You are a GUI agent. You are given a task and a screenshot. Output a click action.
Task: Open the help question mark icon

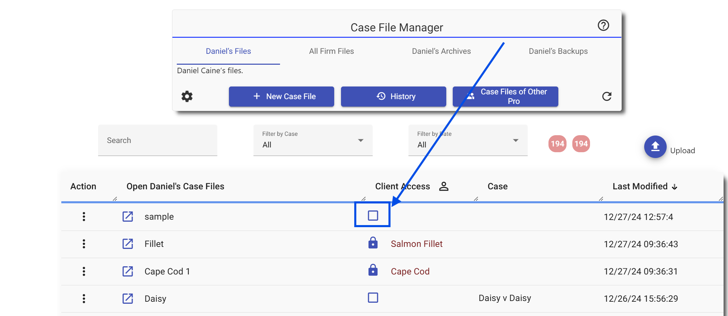click(x=603, y=25)
